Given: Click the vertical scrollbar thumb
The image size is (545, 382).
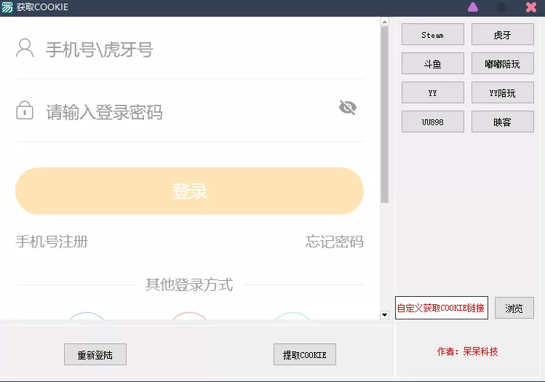Looking at the screenshot, I should click(384, 115).
